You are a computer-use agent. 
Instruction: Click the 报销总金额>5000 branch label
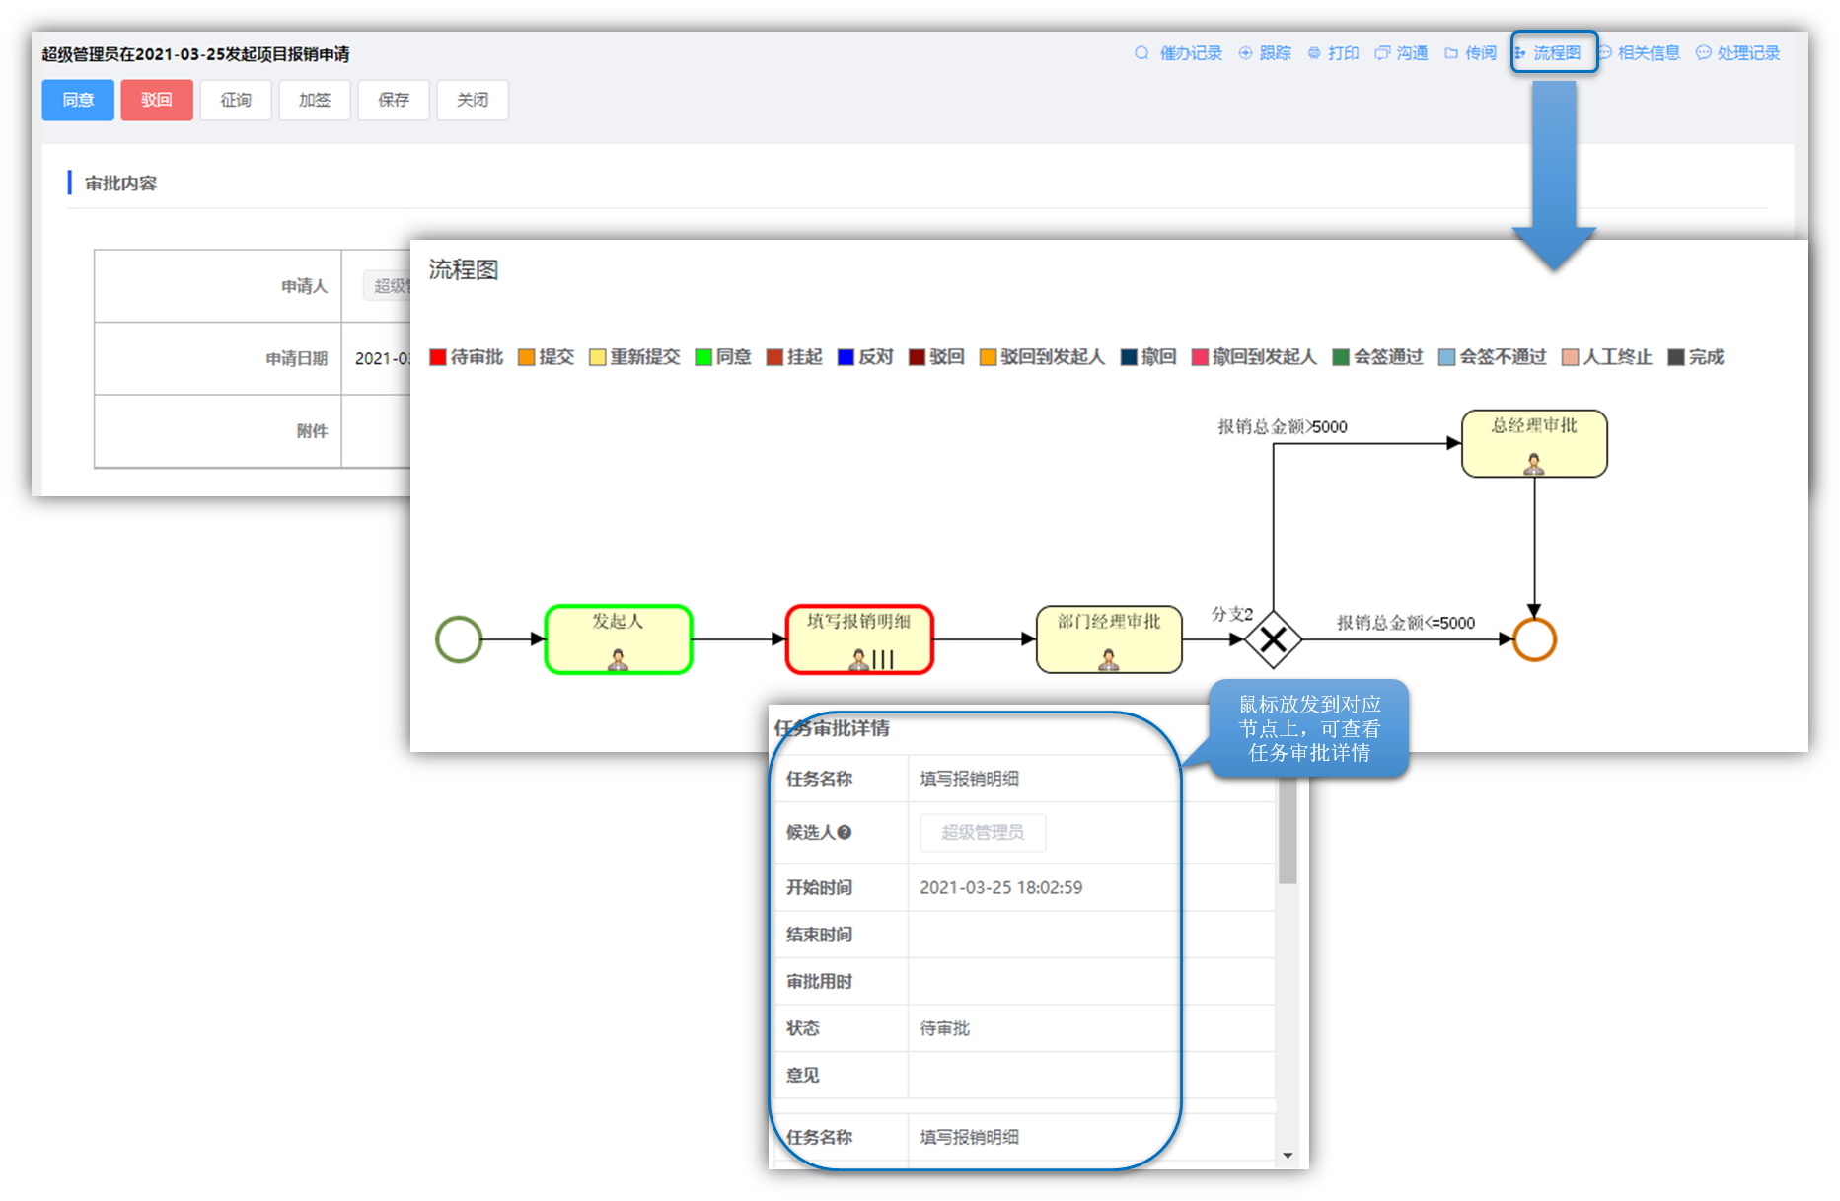(1282, 426)
